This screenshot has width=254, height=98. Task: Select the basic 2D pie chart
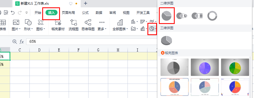coord(167,16)
